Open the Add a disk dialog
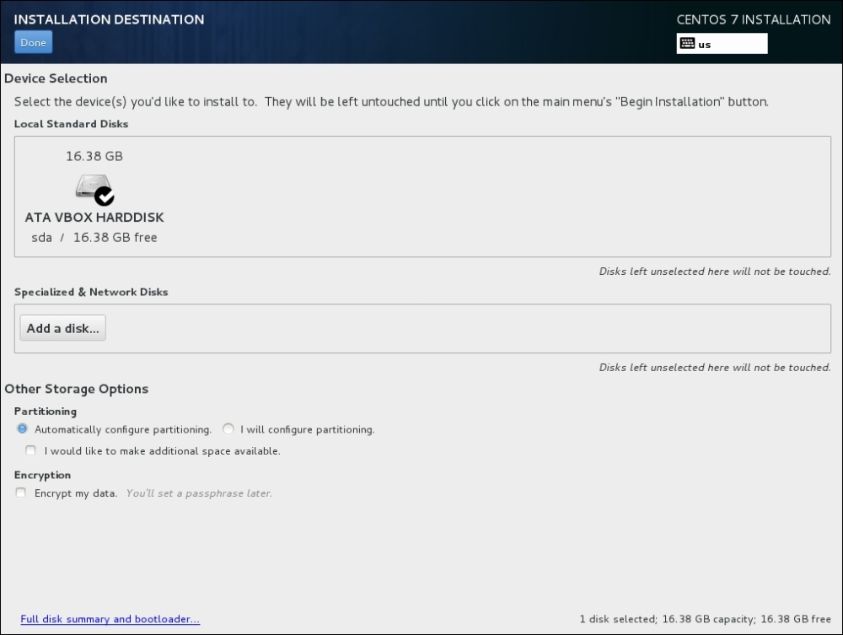This screenshot has height=635, width=843. [x=63, y=328]
